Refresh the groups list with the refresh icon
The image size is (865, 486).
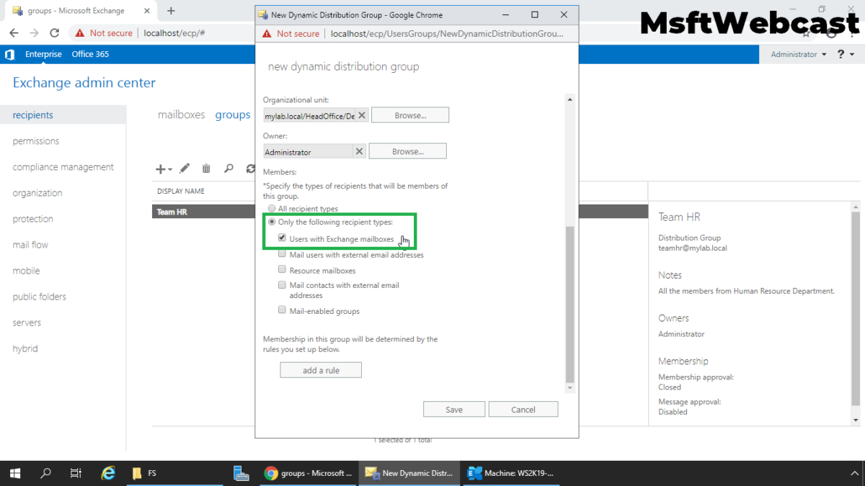pos(250,168)
